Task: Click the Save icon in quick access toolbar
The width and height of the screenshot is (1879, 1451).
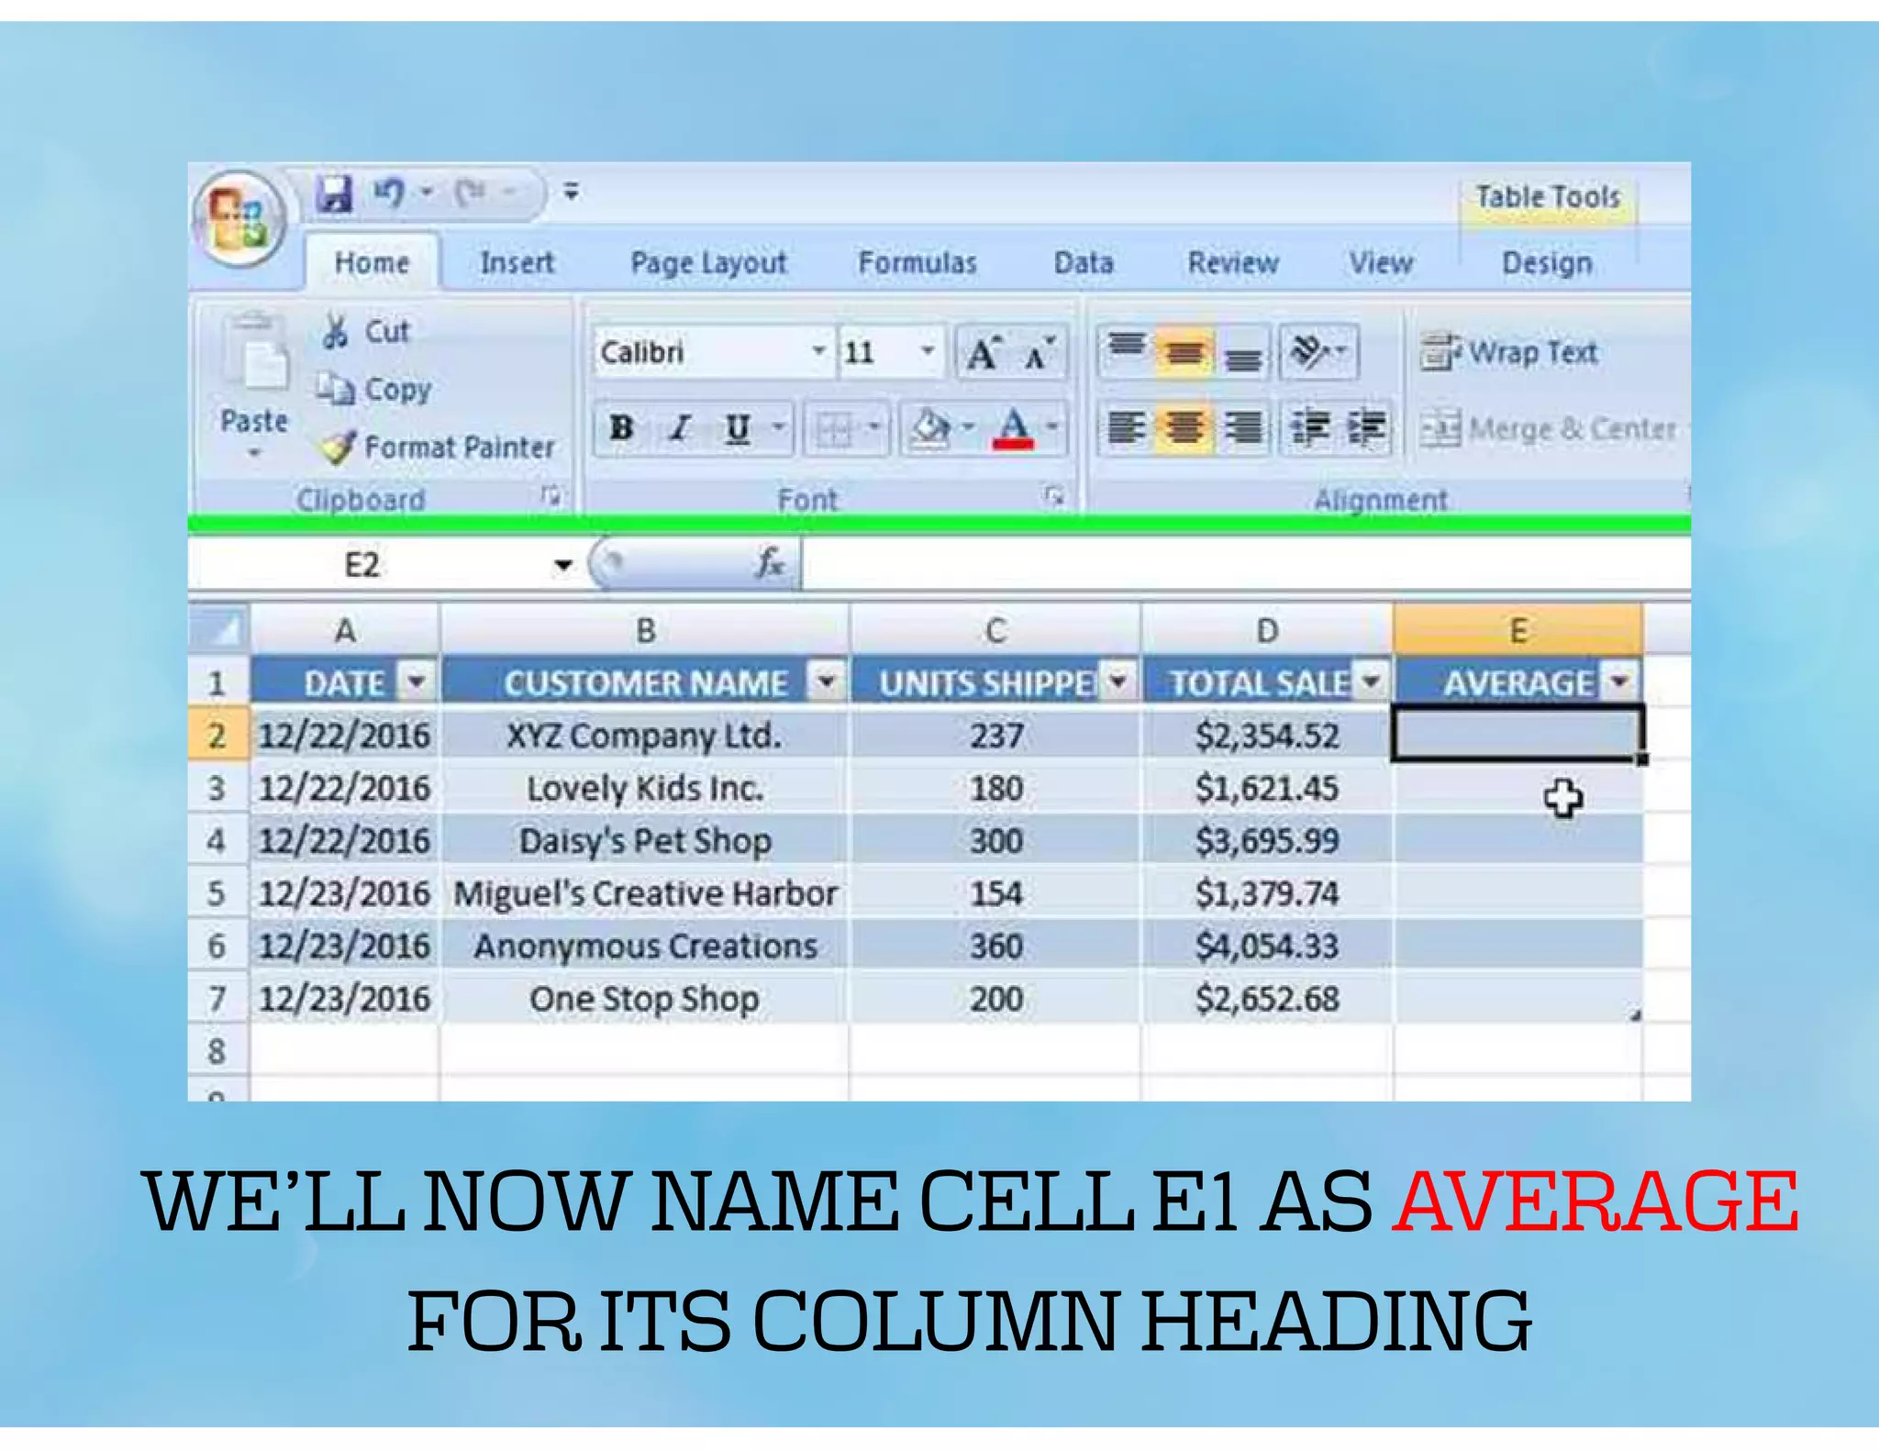Action: (334, 194)
